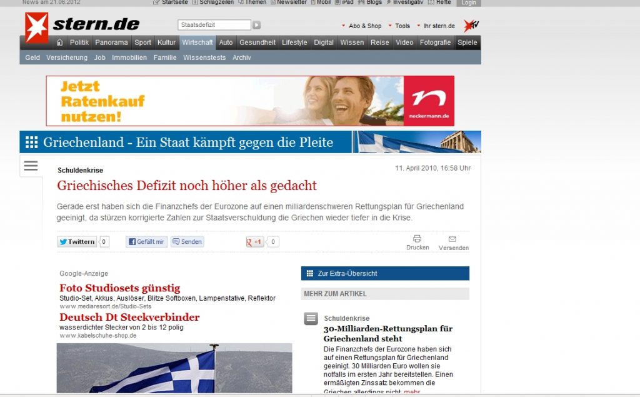
Task: Click the neckermann.de Ratenkauf banner ad
Action: point(250,101)
